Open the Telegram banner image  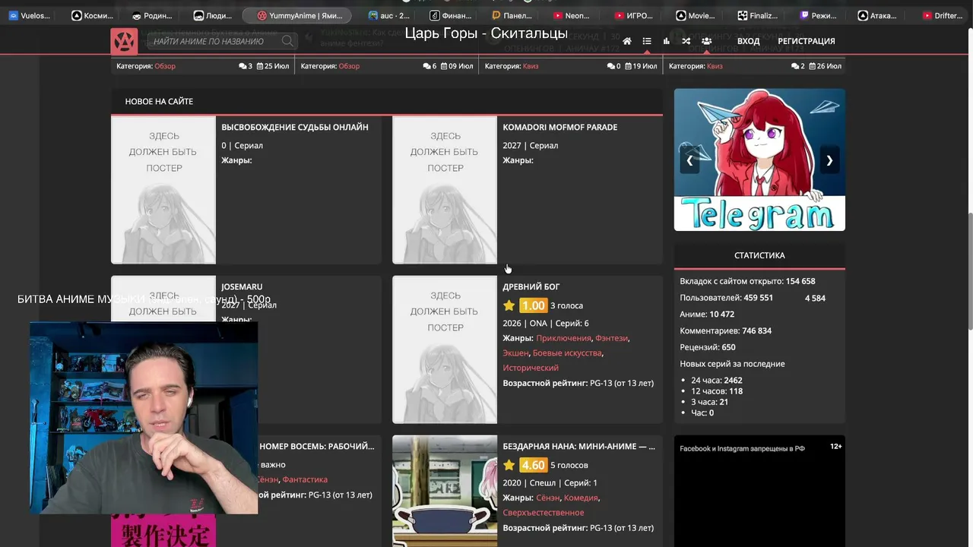(759, 160)
